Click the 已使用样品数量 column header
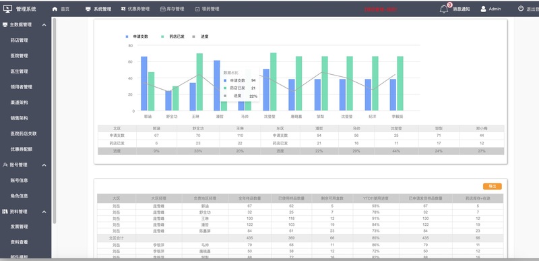 click(x=291, y=198)
